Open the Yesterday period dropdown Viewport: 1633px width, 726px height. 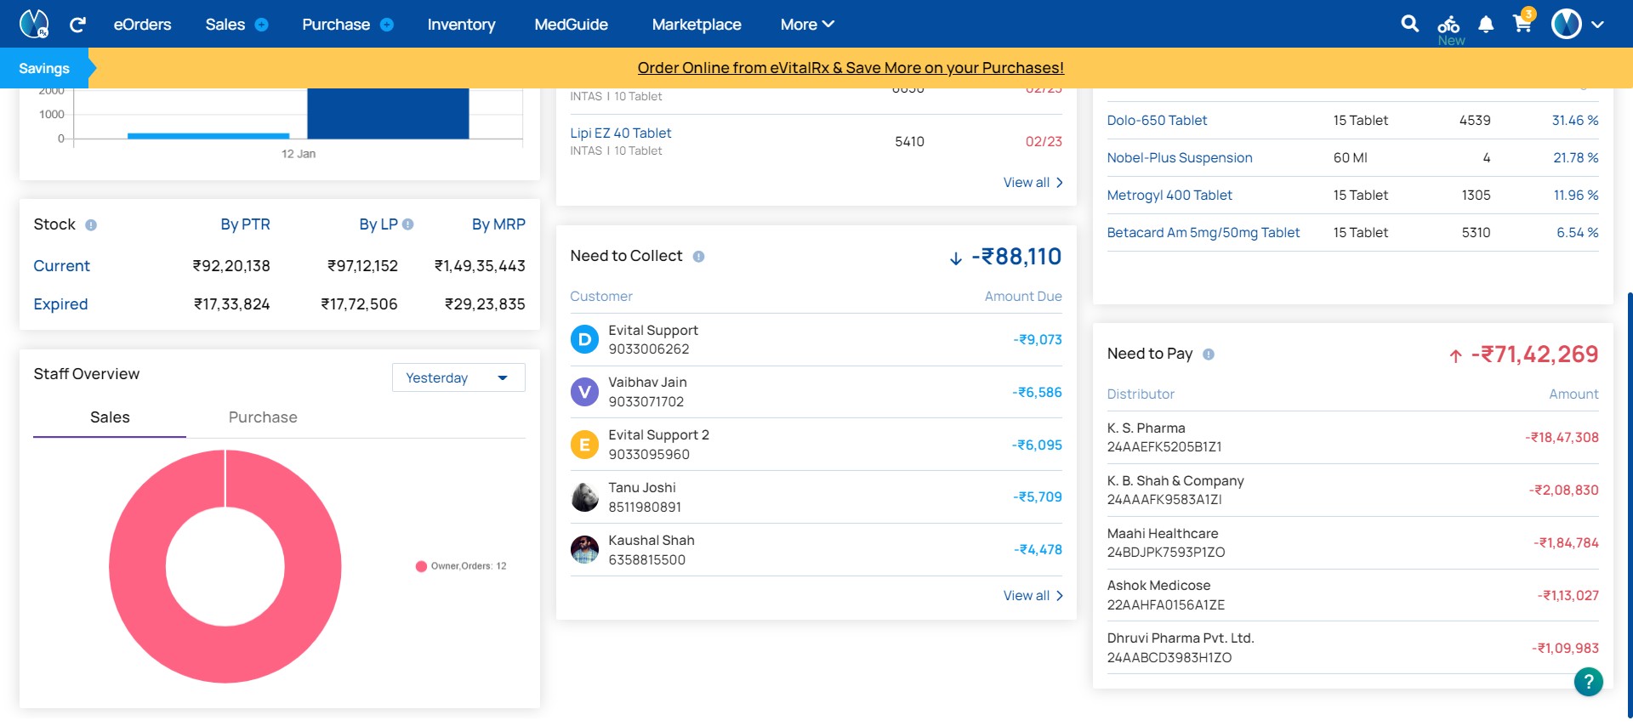458,377
